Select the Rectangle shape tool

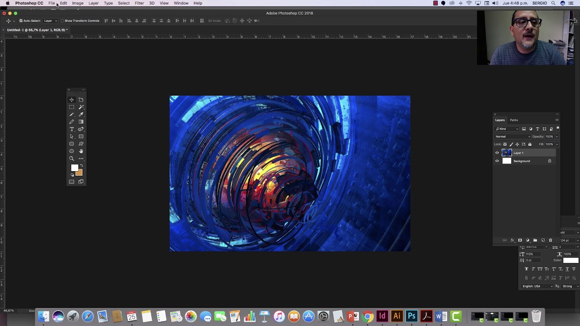tap(81, 136)
